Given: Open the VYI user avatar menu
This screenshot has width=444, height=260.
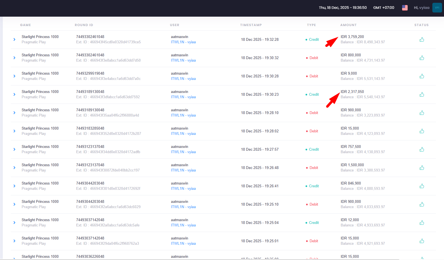Looking at the screenshot, I should pyautogui.click(x=437, y=8).
